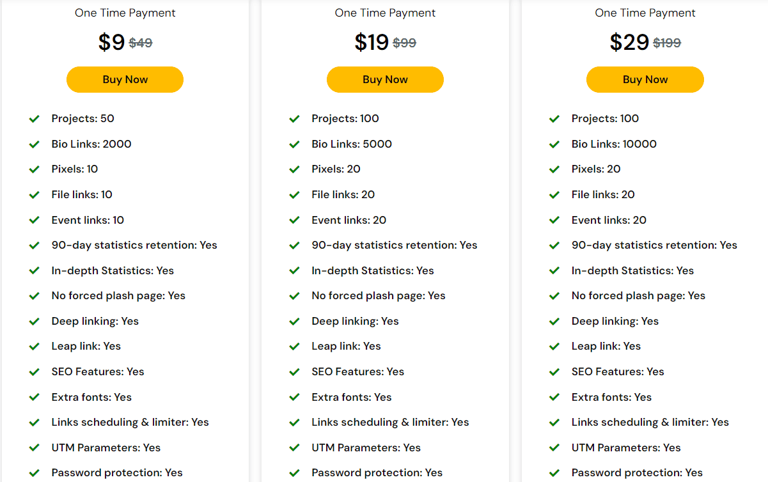The width and height of the screenshot is (768, 482).
Task: Click Buy Now for the $9 plan
Action: tap(125, 80)
